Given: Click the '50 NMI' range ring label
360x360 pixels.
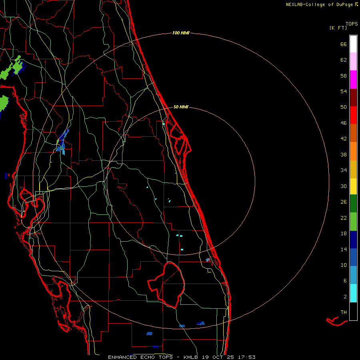Looking at the screenshot, I should (x=181, y=107).
